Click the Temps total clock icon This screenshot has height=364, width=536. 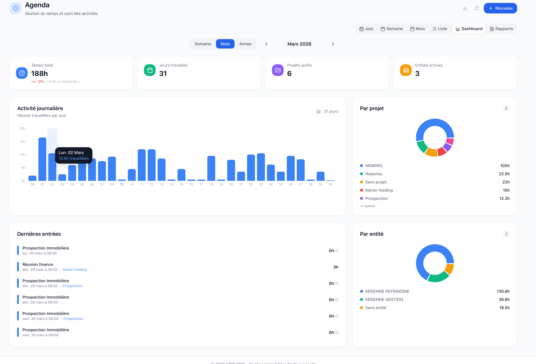coord(22,73)
